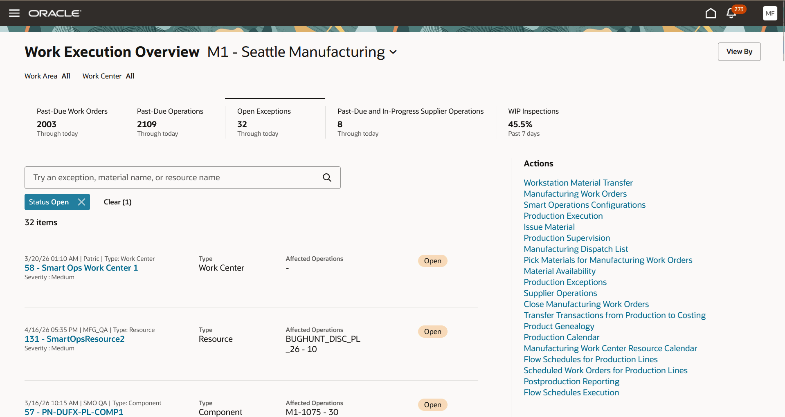Open Close Manufacturing Work Orders link
Viewport: 785px width, 417px height.
[x=586, y=304]
